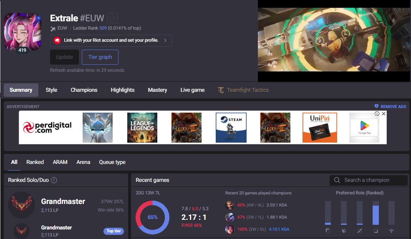
Task: Click the League of Legends ad thumbnail
Action: click(x=142, y=128)
